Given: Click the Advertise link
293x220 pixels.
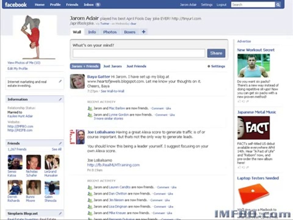Looking at the screenshot, I should tap(244, 41).
